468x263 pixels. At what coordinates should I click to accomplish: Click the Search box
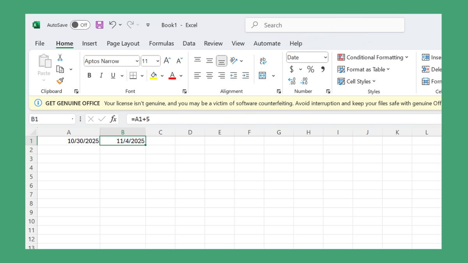324,25
